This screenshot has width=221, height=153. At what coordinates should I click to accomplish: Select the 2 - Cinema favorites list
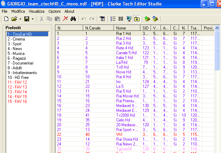[x=16, y=39]
